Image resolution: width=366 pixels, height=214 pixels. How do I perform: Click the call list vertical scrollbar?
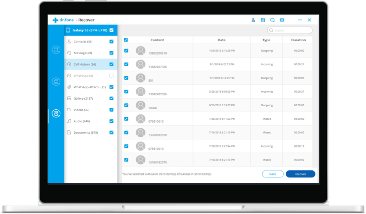point(315,102)
